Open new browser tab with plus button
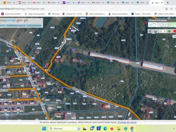The width and height of the screenshot is (176, 132). [x=168, y=3]
